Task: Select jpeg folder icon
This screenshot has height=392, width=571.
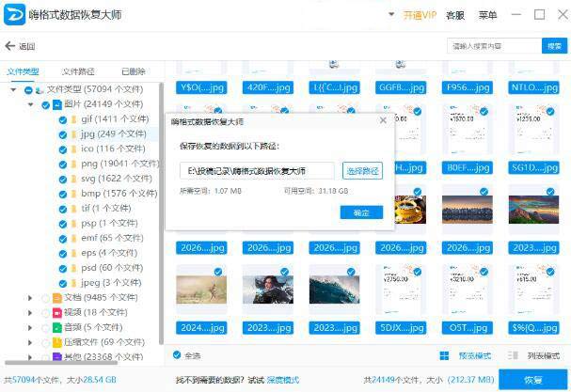Action: (74, 283)
